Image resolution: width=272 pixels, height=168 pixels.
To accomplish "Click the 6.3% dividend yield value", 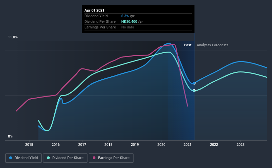I will coord(125,16).
